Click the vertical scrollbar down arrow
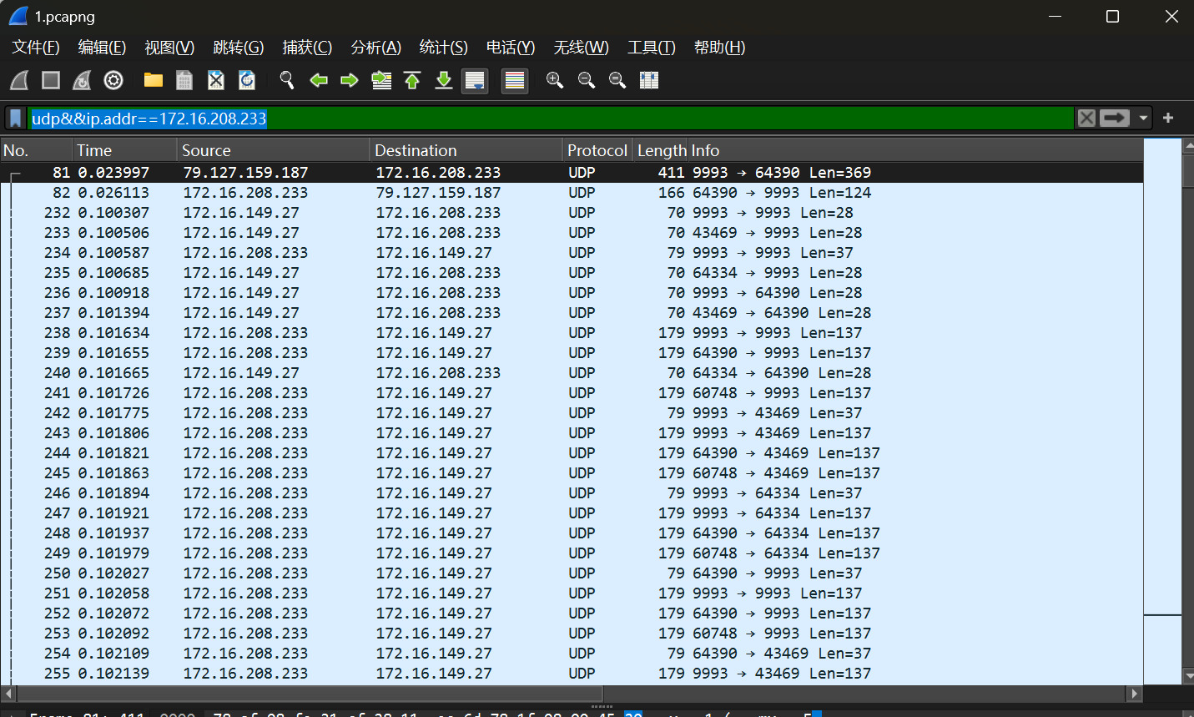The image size is (1194, 717). [x=1188, y=678]
